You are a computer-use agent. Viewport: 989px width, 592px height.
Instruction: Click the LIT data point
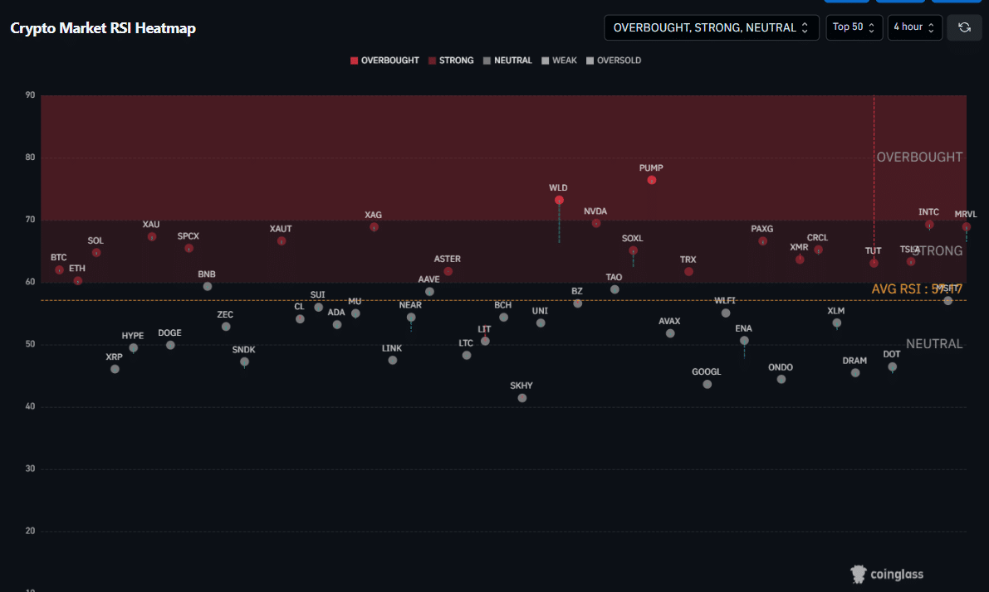coord(485,341)
